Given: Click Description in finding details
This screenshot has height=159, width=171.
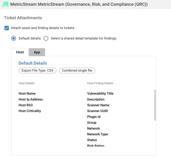Looking at the screenshot, I should 96,99.
